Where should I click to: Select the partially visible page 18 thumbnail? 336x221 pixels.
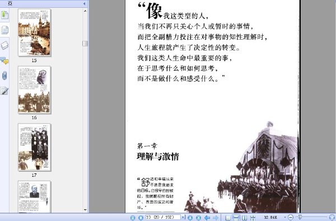(x=34, y=196)
